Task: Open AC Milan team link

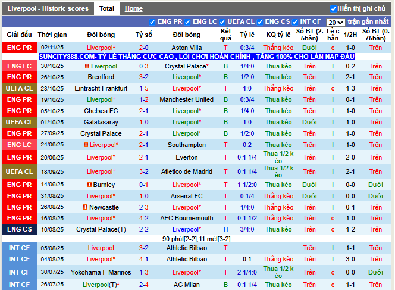Action: pos(187,285)
